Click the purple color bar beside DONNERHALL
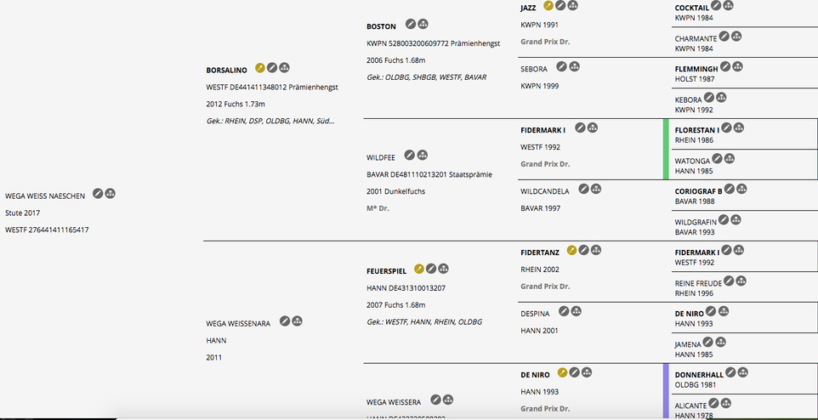Viewport: 818px width, 420px height. (666, 391)
